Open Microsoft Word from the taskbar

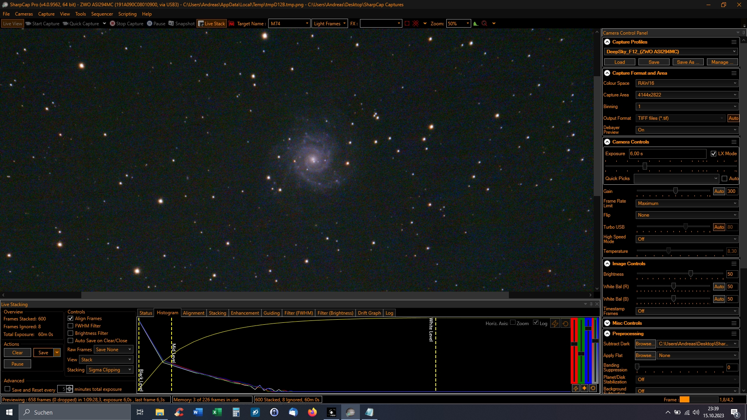(x=198, y=412)
